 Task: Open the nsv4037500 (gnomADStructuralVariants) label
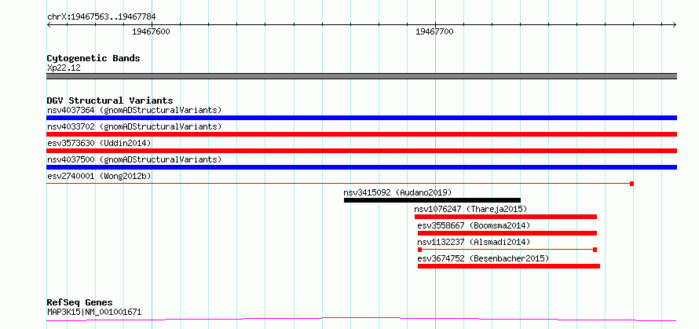coord(134,159)
